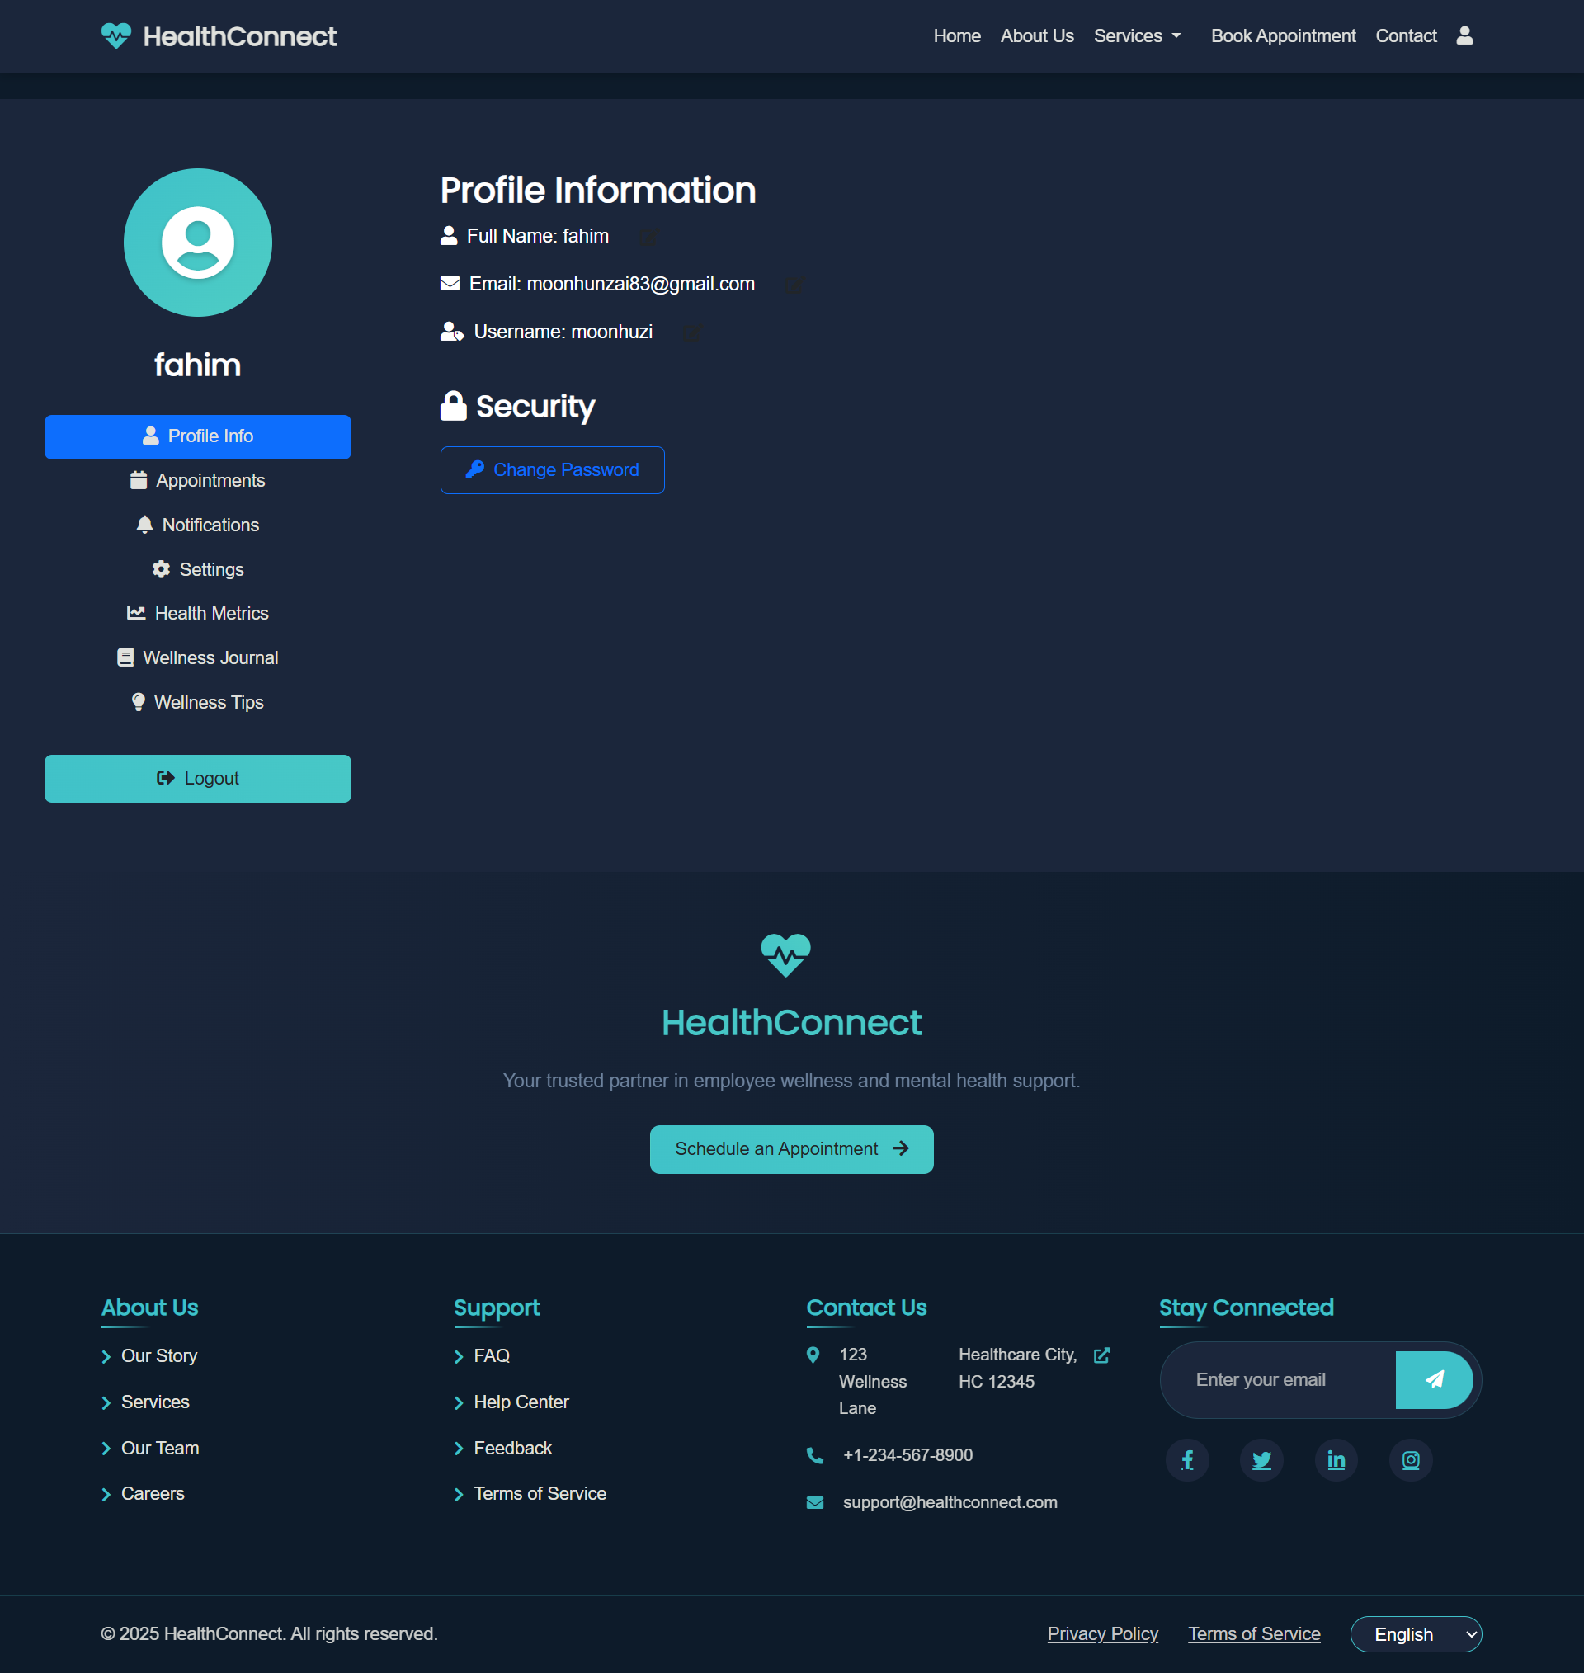The image size is (1584, 1673).
Task: Open the Instagram social icon
Action: click(1410, 1459)
